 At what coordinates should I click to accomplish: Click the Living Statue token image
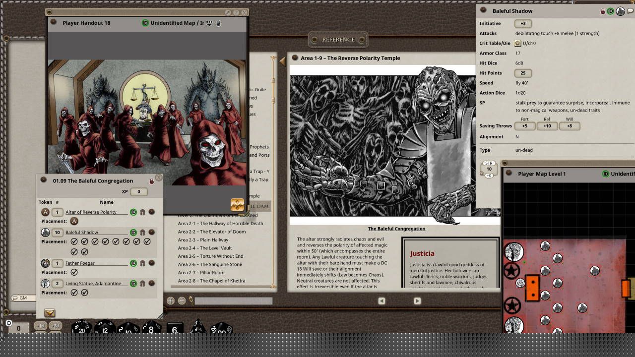(x=45, y=284)
